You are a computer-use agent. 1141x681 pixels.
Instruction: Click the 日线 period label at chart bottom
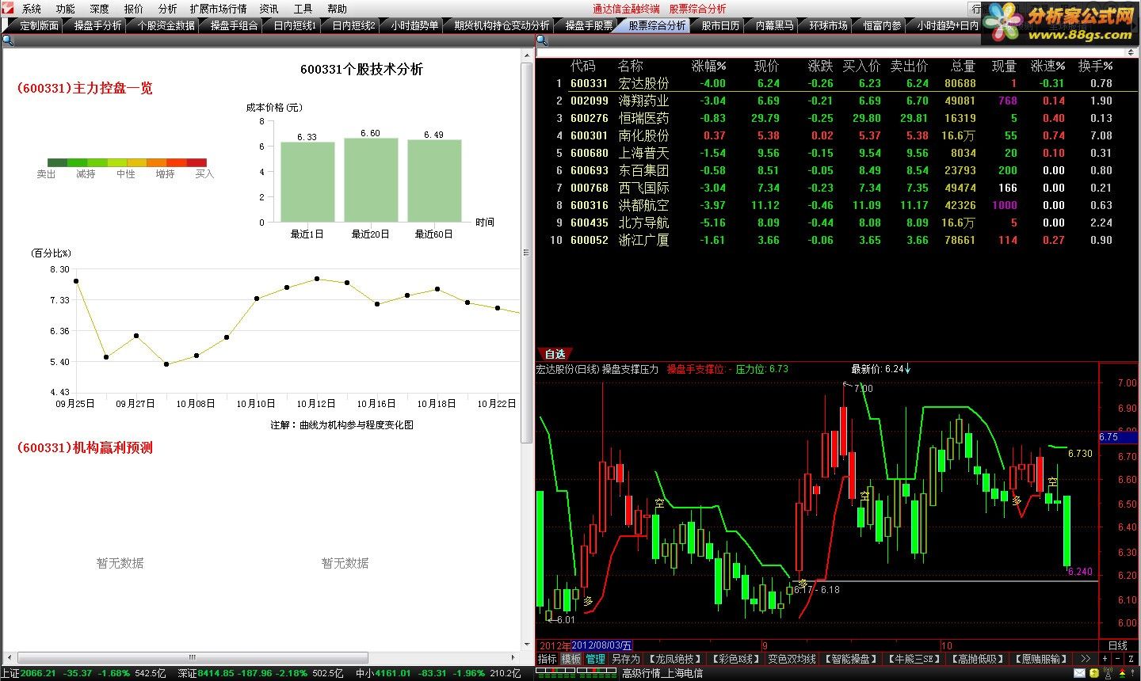(1117, 645)
